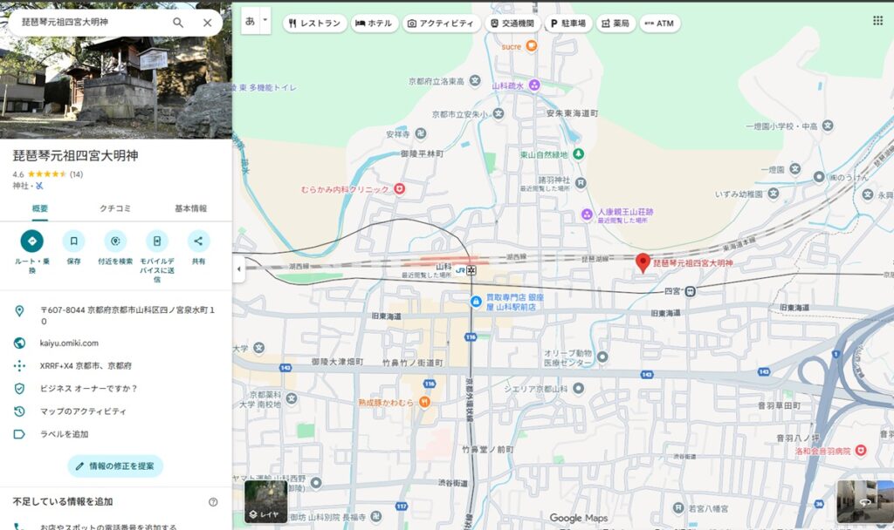Image resolution: width=894 pixels, height=530 pixels.
Task: Click the red shrine map pin
Action: point(643,262)
